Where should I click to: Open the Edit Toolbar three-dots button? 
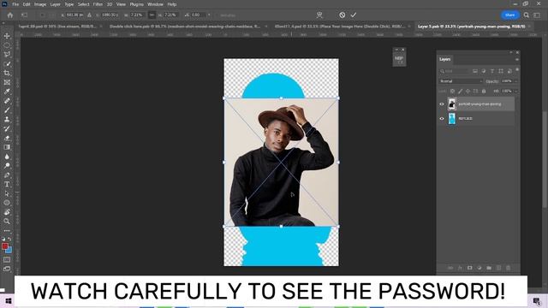click(7, 231)
